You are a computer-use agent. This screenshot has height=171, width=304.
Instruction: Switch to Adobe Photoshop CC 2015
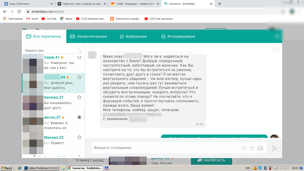(41, 168)
